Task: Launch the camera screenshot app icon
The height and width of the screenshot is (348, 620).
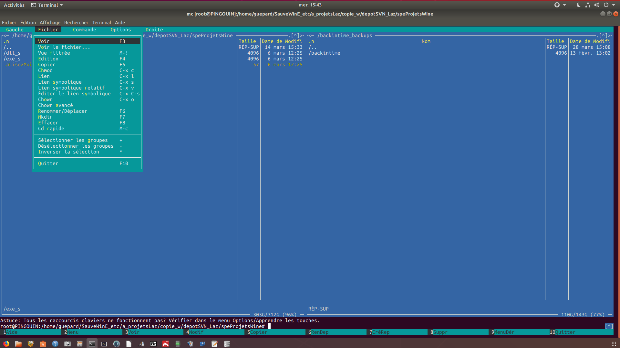Action: [x=67, y=344]
